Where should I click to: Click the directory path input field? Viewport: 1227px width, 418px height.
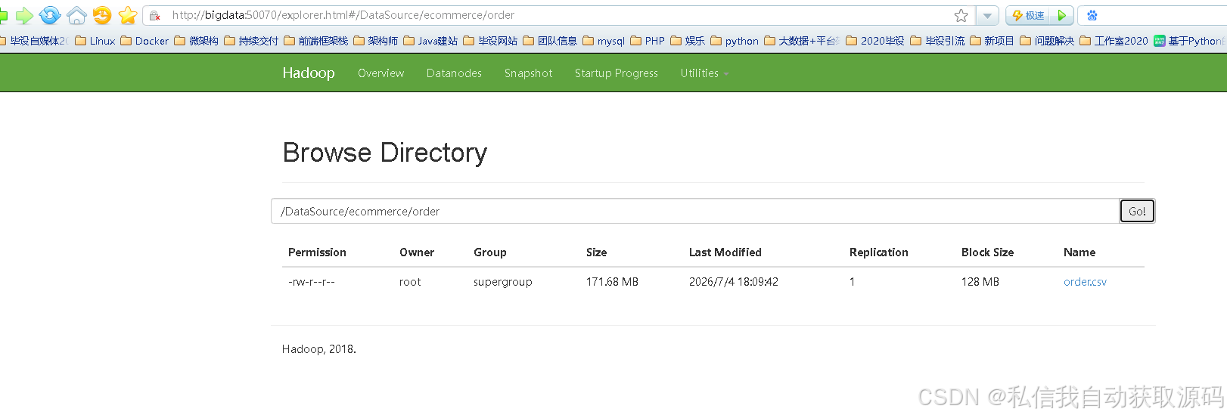tap(695, 211)
